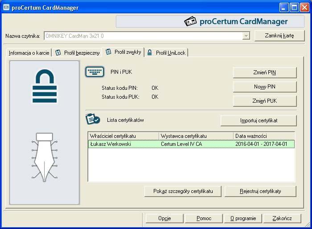
Task: Click the title bar application icon
Action: tap(6, 8)
